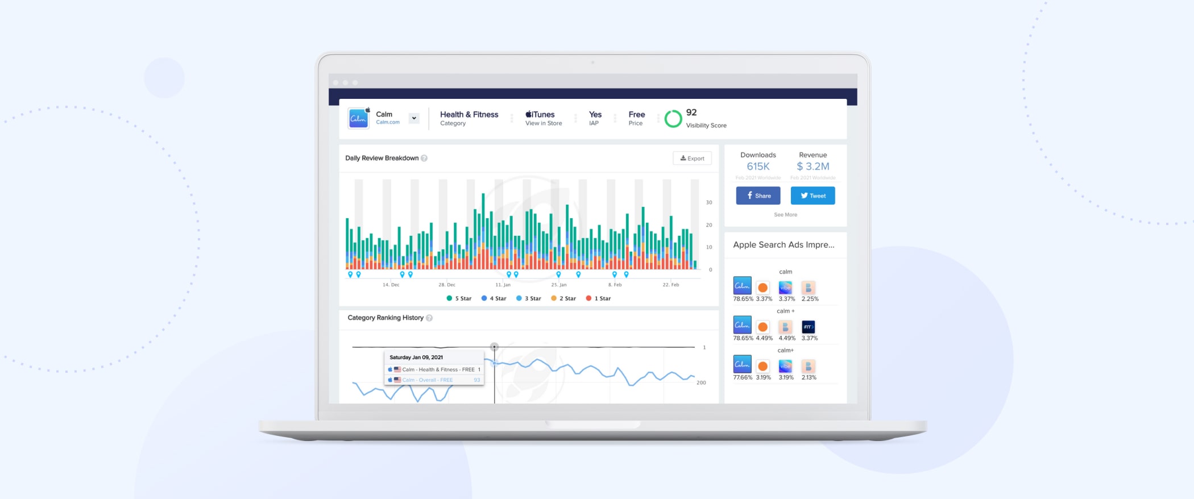The width and height of the screenshot is (1194, 499).
Task: Click the pin marker above the 25. Jan label
Action: (558, 275)
